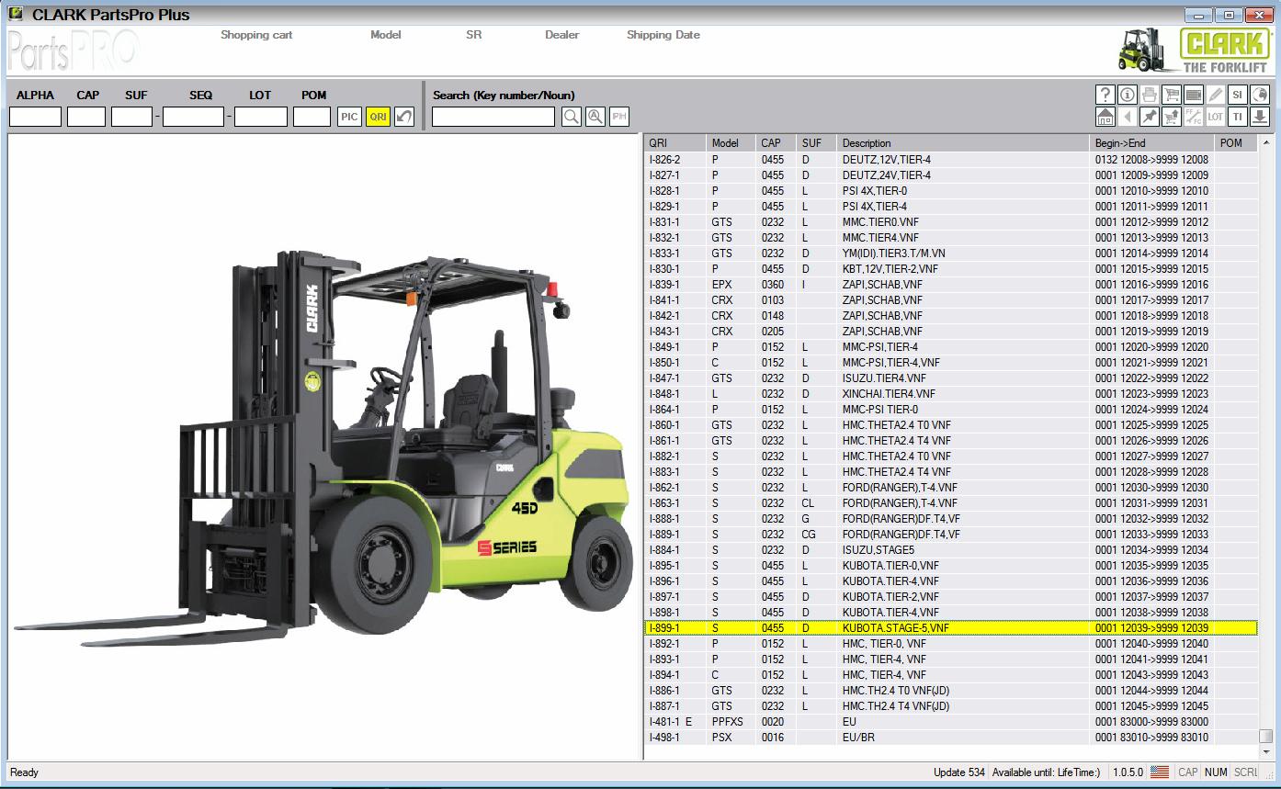Click the globe language icon
The width and height of the screenshot is (1281, 789).
pos(1260,95)
